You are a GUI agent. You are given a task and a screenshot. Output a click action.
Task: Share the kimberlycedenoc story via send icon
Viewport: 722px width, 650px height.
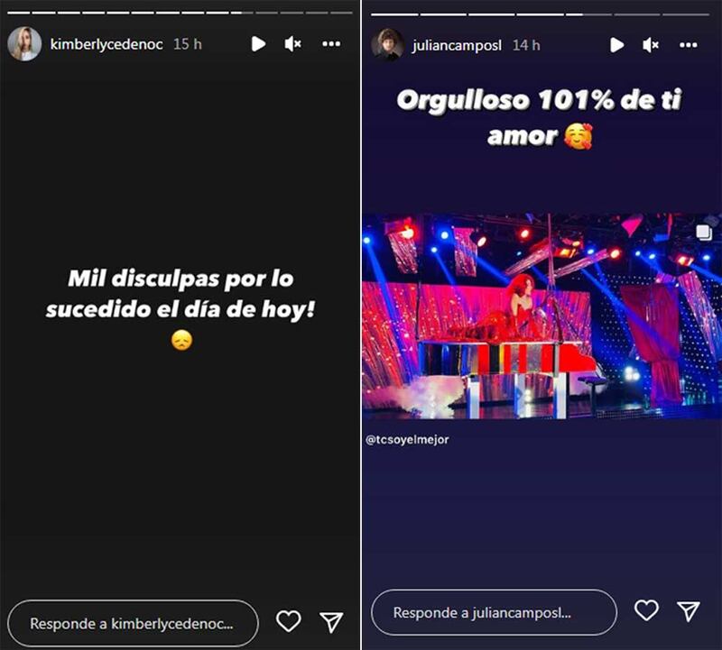[x=331, y=621]
